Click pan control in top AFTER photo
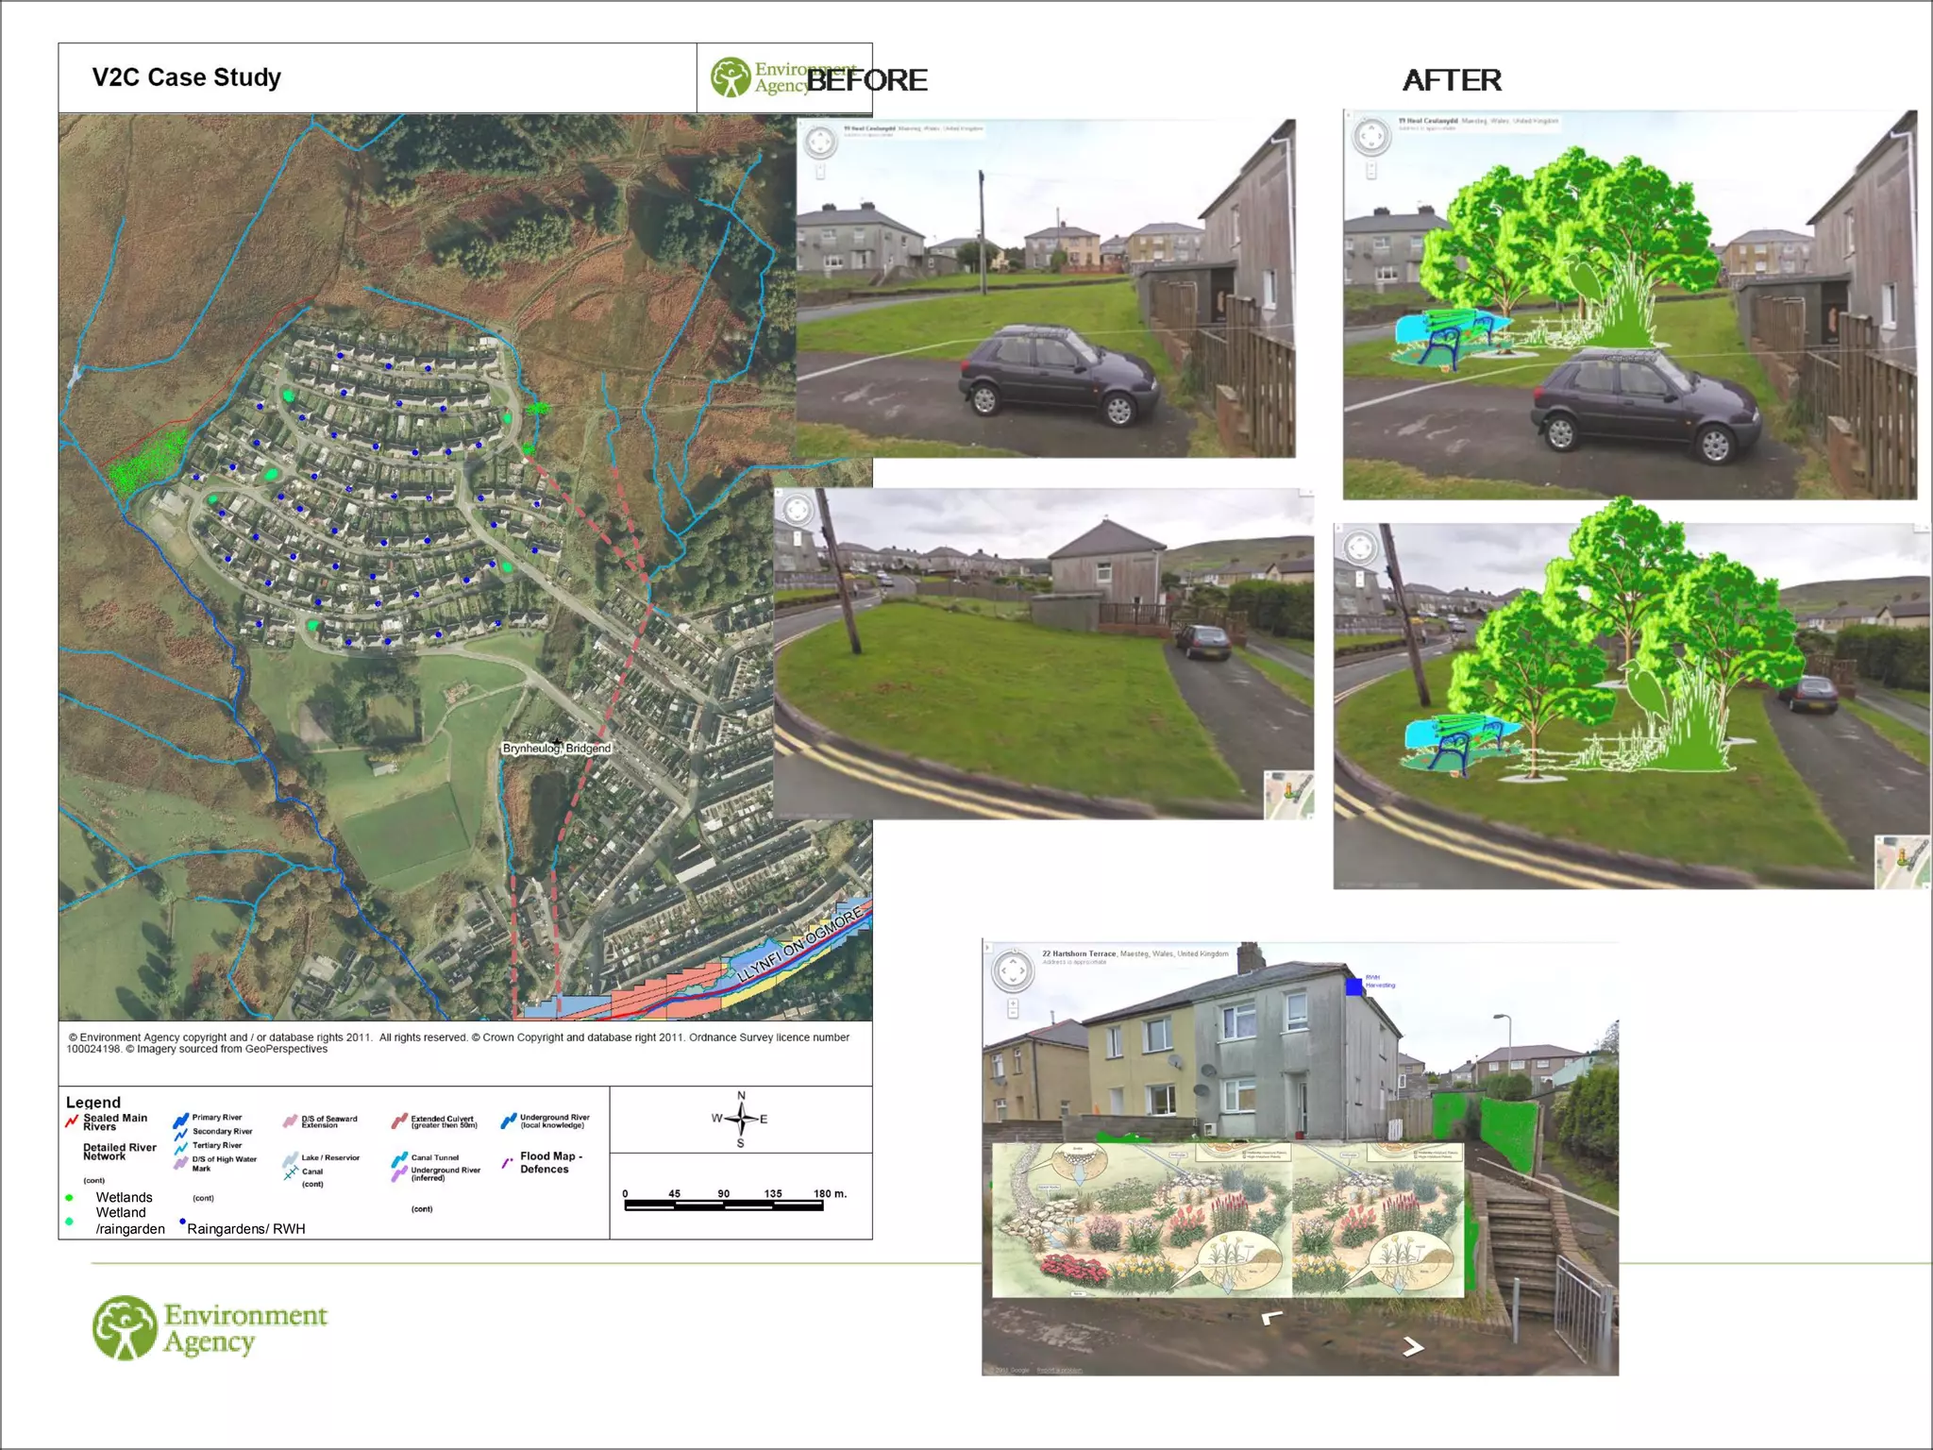 [1370, 137]
